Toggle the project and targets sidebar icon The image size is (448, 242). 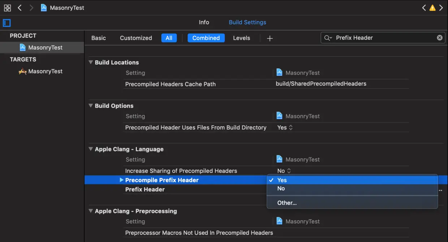7,23
